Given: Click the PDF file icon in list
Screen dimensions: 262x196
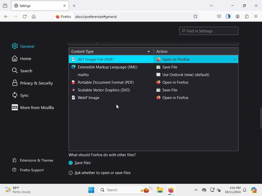Looking at the screenshot, I should (73, 82).
